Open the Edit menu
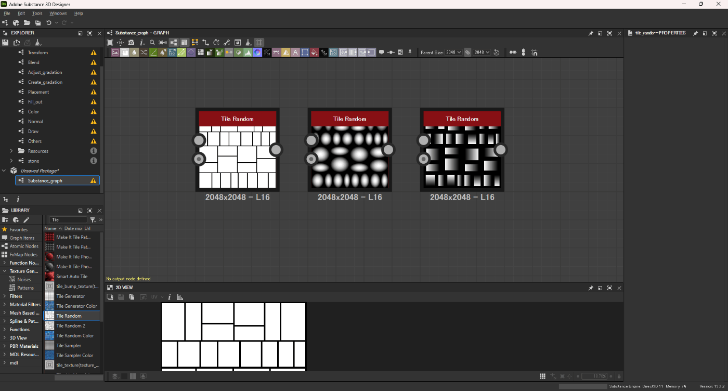 point(21,13)
